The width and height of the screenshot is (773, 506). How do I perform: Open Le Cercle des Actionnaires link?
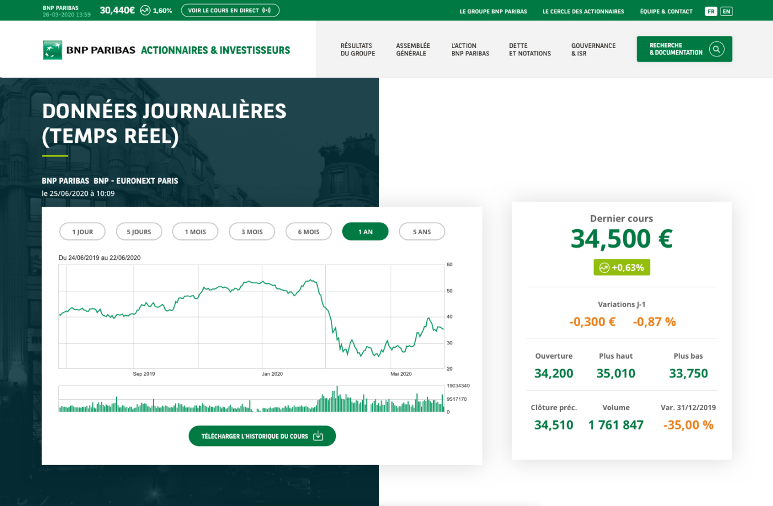point(584,11)
